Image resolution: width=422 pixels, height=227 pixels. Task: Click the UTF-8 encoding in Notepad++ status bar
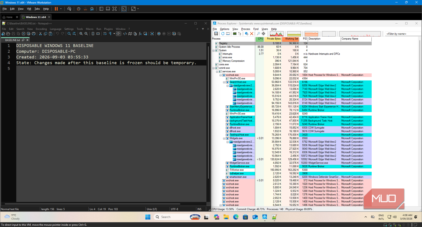point(174,209)
